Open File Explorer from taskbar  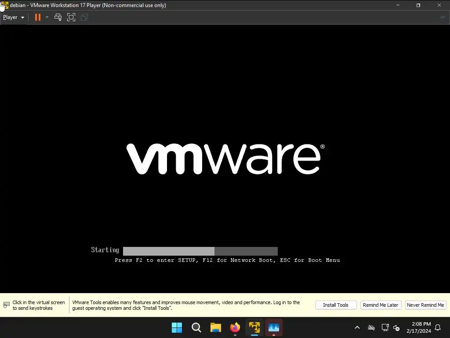(215, 327)
